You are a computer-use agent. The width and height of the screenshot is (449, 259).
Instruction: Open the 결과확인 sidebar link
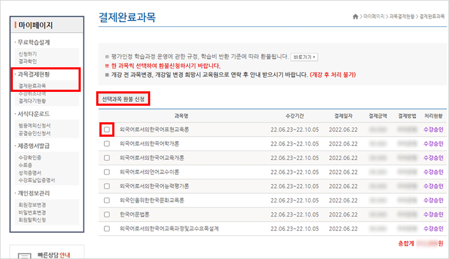tap(28, 61)
